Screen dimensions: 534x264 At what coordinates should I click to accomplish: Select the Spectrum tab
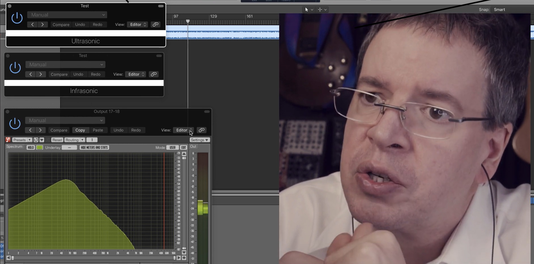click(14, 147)
